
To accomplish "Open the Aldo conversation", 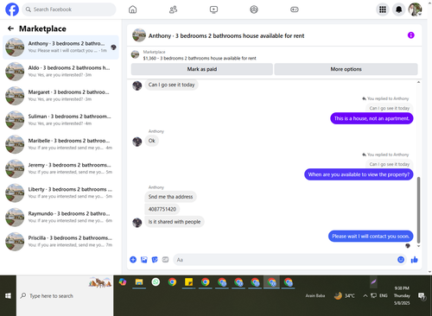I will pos(60,72).
